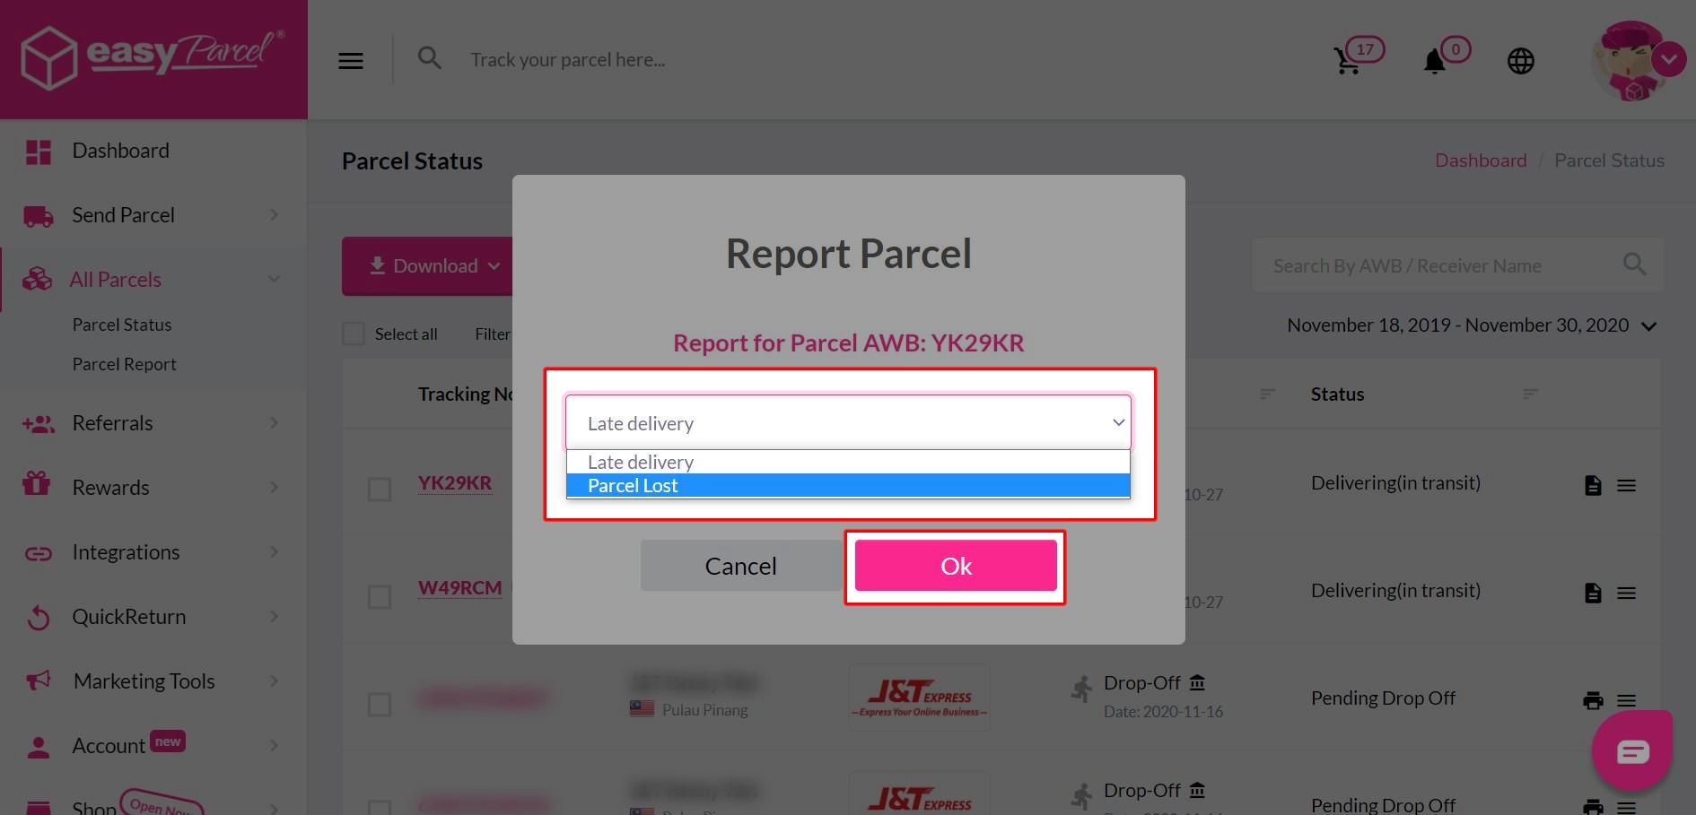Click the Integrations link icon in sidebar
Screen dimensions: 1696x815
click(x=37, y=552)
